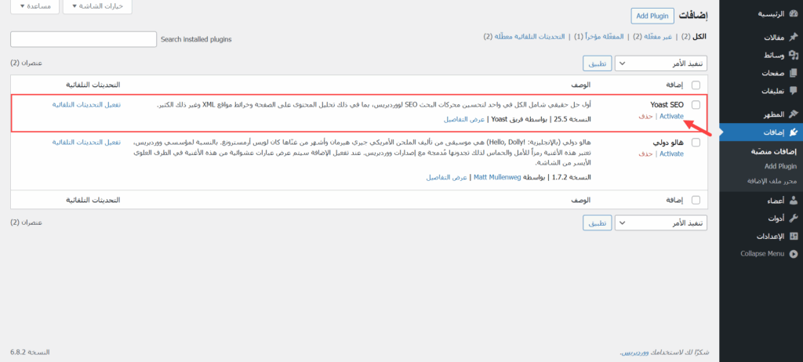This screenshot has width=803, height=362.
Task: Open the bottom تنفيذ الأمر bulk actions dropdown
Action: point(660,223)
